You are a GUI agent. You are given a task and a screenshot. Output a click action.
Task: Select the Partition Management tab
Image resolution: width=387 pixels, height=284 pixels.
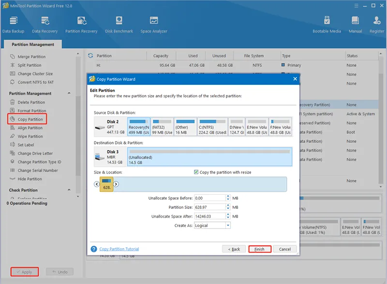point(33,45)
